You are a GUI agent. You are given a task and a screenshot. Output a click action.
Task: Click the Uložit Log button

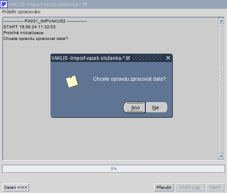(x=190, y=187)
